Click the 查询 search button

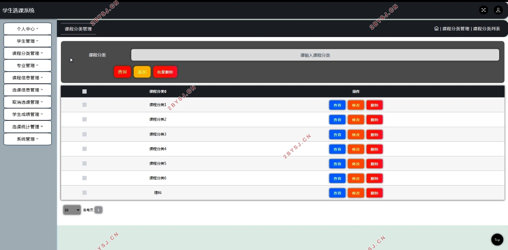pyautogui.click(x=122, y=72)
